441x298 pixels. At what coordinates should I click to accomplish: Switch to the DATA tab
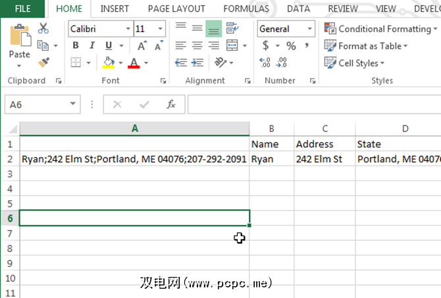(x=298, y=9)
